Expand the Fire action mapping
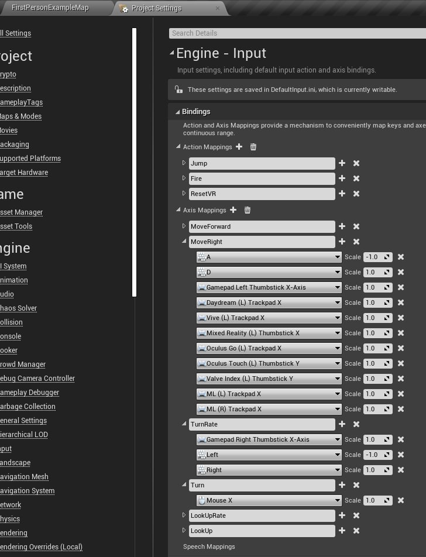The height and width of the screenshot is (557, 426). coord(184,178)
